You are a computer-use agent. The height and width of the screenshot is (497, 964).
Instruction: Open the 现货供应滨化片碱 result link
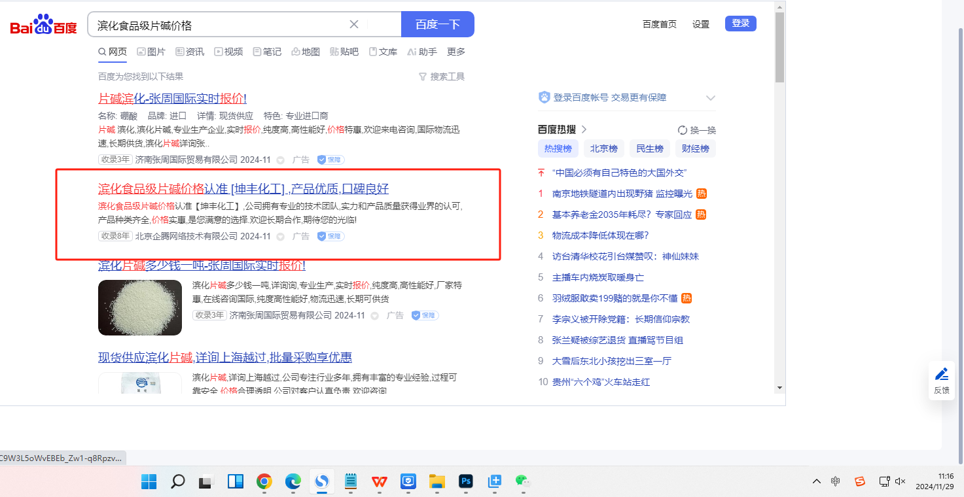pos(225,357)
